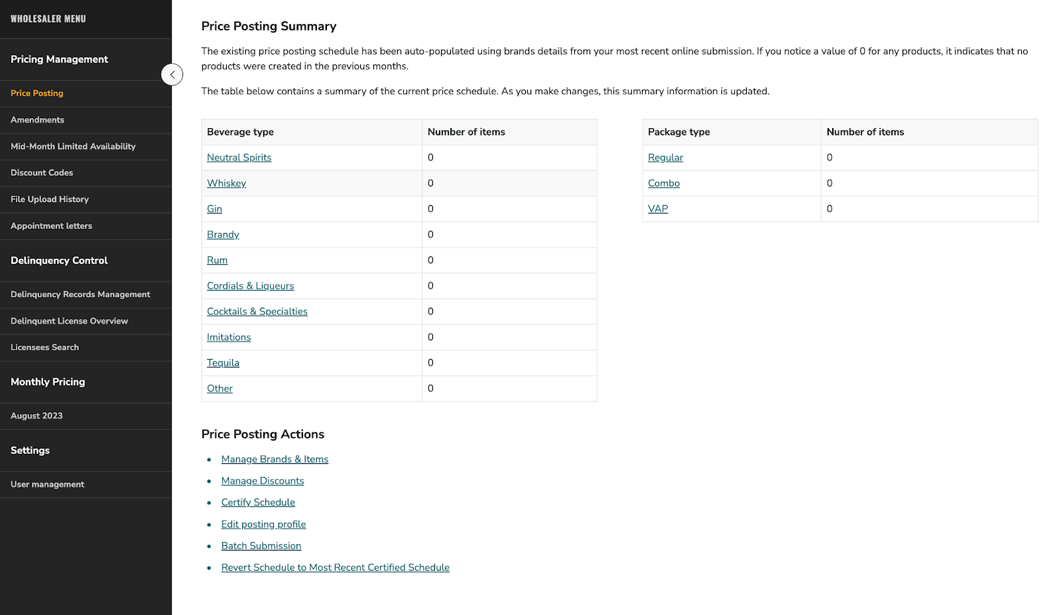Screen dimensions: 1061x615
Task: Open Mid-Month Limited Availability page
Action: coord(73,147)
